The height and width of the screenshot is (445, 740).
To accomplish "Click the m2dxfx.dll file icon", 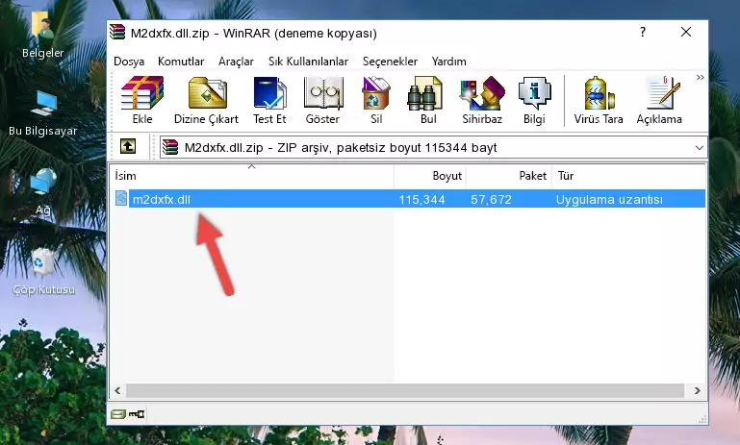I will tap(121, 198).
